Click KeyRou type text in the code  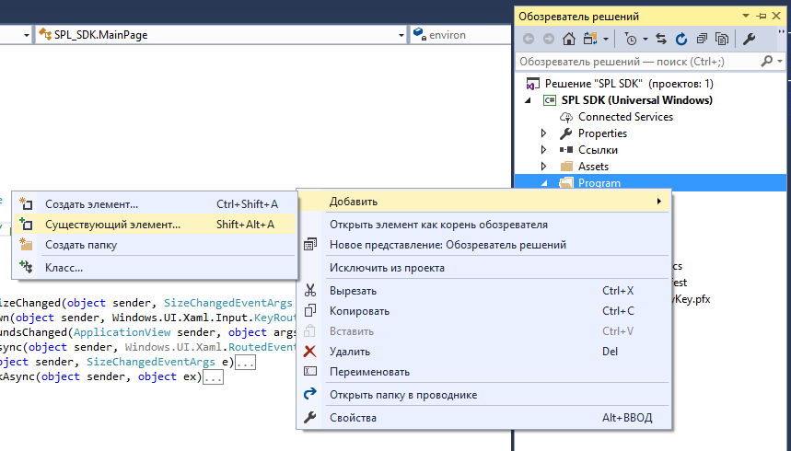(x=275, y=318)
